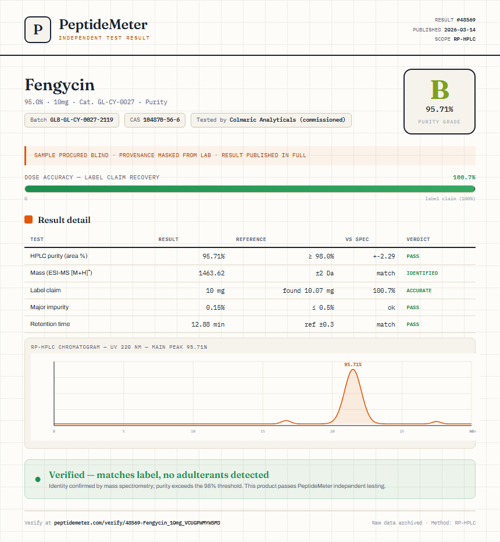Select the CAS 104870-56-6 chip
500x542 pixels.
[x=155, y=120]
